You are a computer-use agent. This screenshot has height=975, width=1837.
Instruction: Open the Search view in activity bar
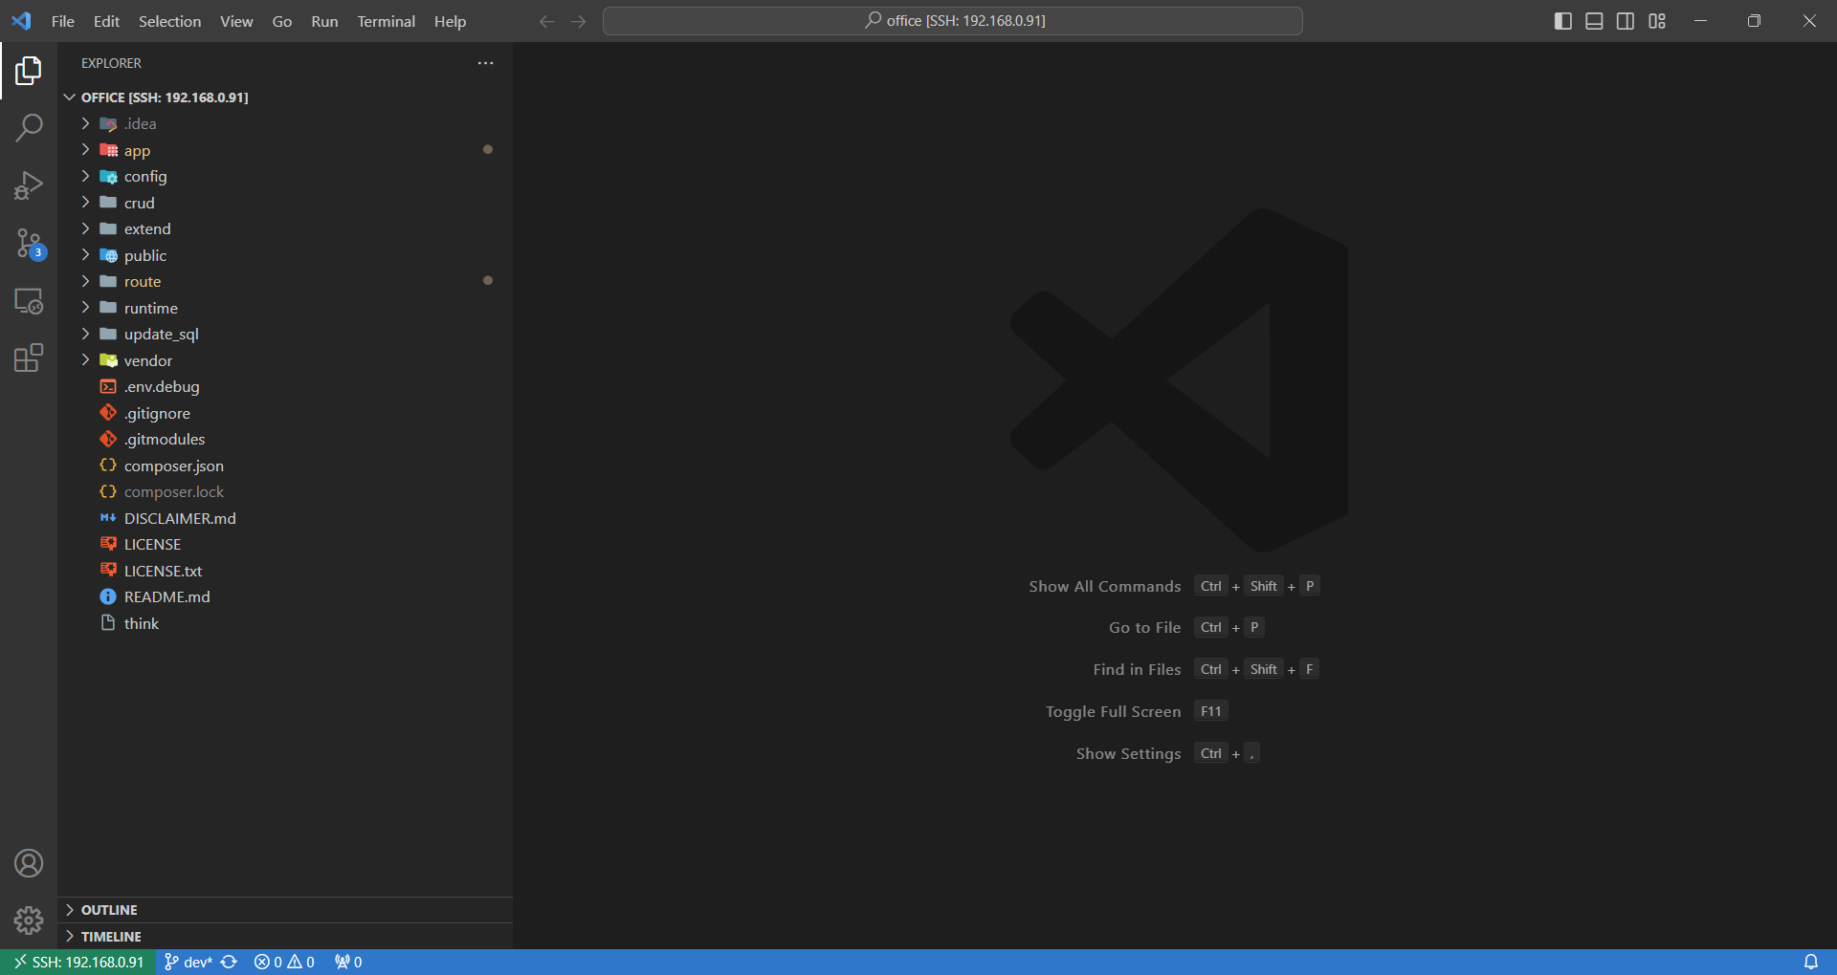29,128
